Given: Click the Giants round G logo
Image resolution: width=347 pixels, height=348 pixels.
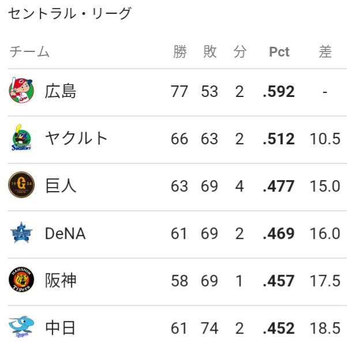Looking at the screenshot, I should coord(21,185).
